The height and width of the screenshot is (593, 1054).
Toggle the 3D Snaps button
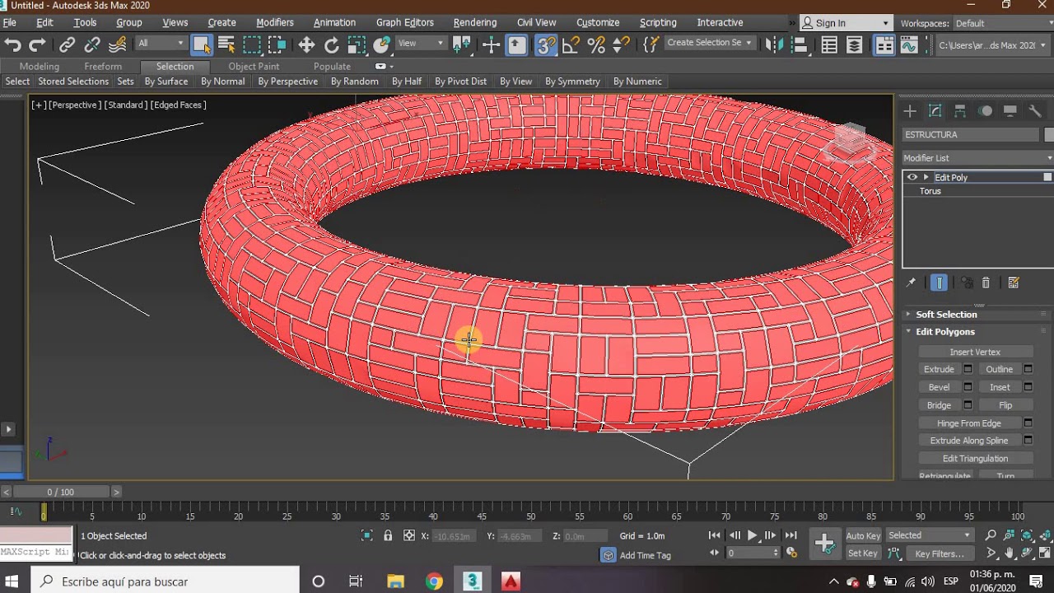pos(546,45)
